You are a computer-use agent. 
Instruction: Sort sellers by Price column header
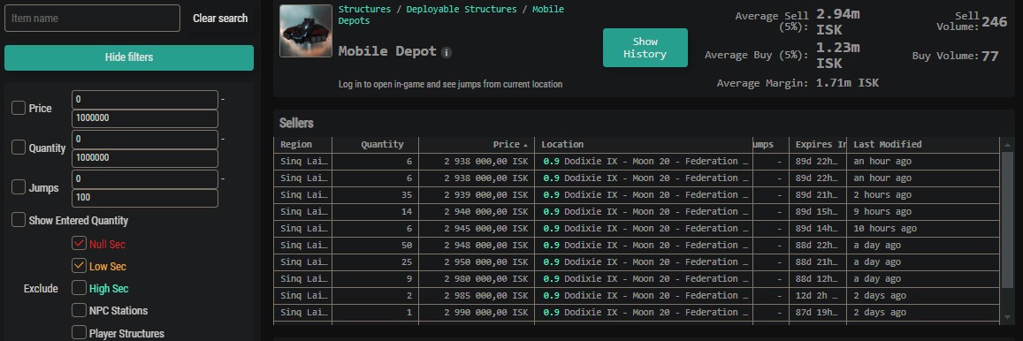coord(477,145)
